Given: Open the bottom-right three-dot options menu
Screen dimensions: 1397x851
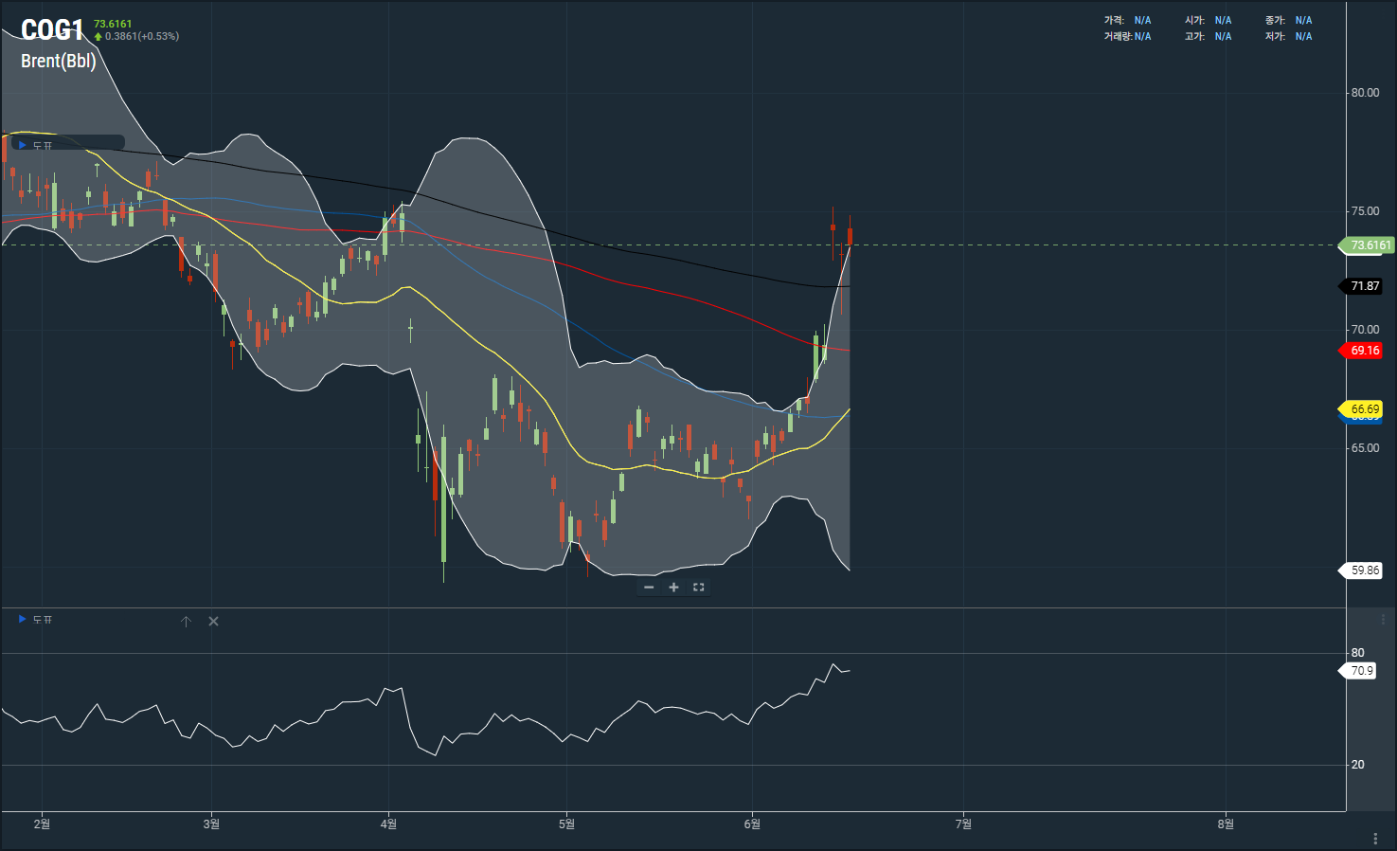Looking at the screenshot, I should (x=1375, y=839).
